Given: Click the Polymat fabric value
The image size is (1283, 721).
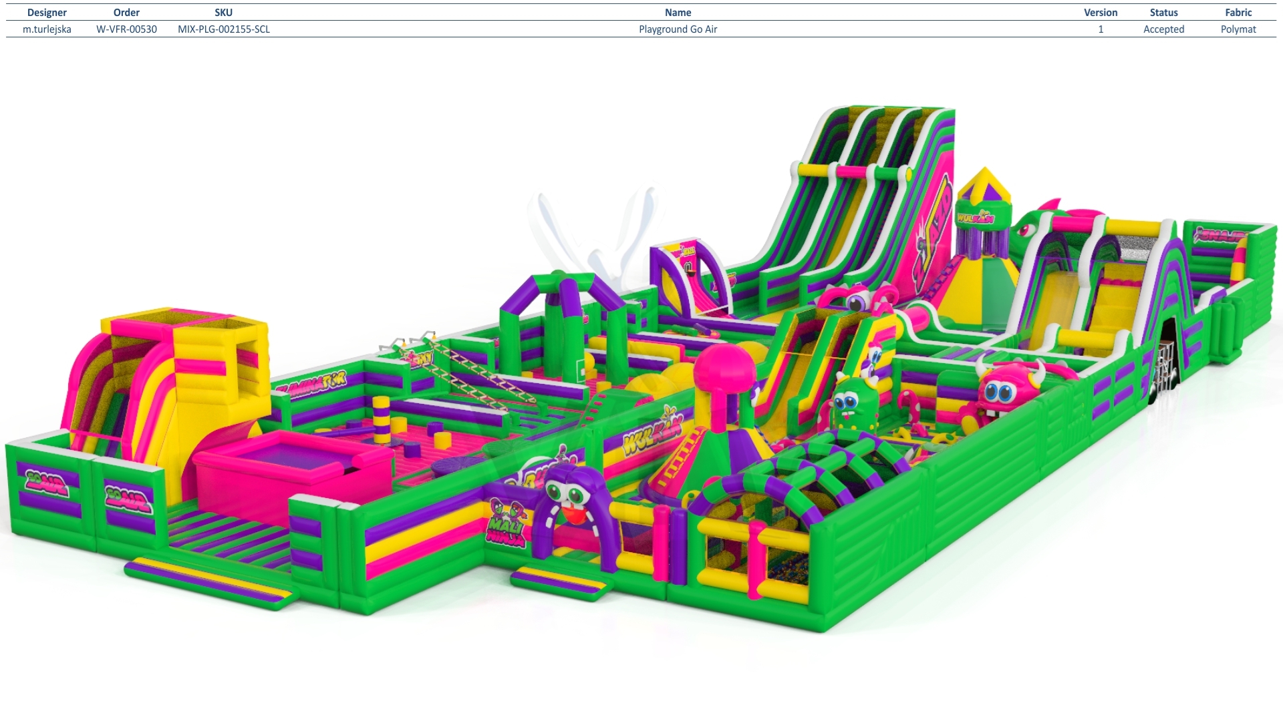Looking at the screenshot, I should [1238, 29].
